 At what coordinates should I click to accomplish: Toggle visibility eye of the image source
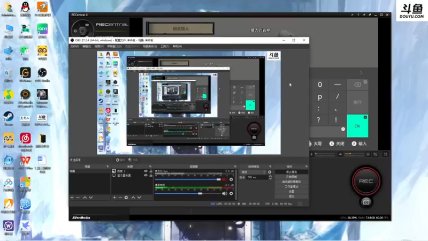(146, 171)
